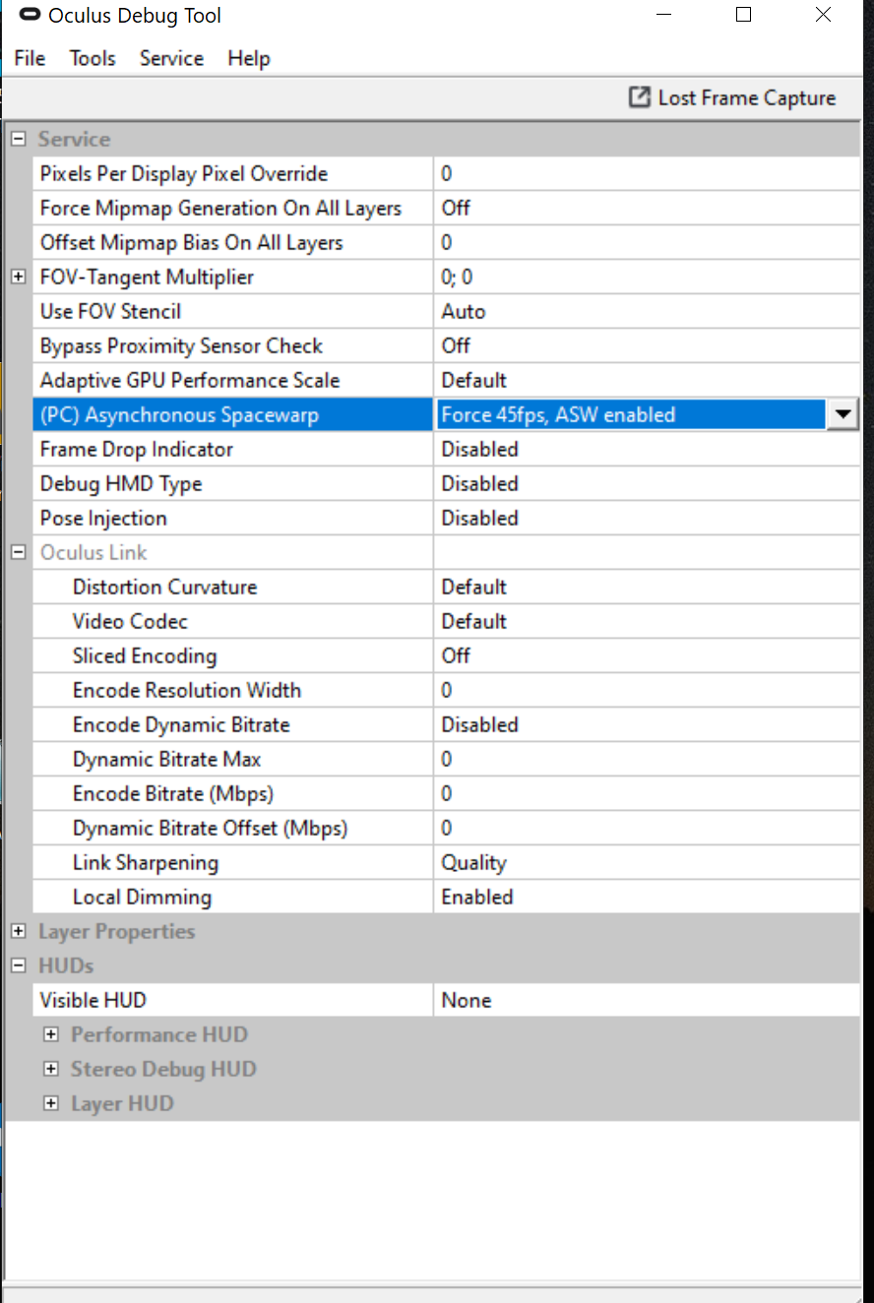Image resolution: width=874 pixels, height=1303 pixels.
Task: Expand the Layer Properties section
Action: tap(18, 931)
